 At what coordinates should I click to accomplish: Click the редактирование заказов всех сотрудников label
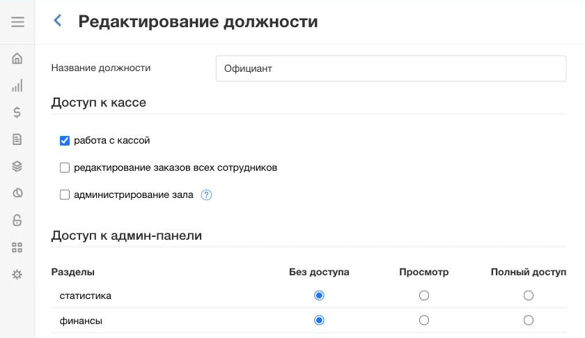(175, 168)
